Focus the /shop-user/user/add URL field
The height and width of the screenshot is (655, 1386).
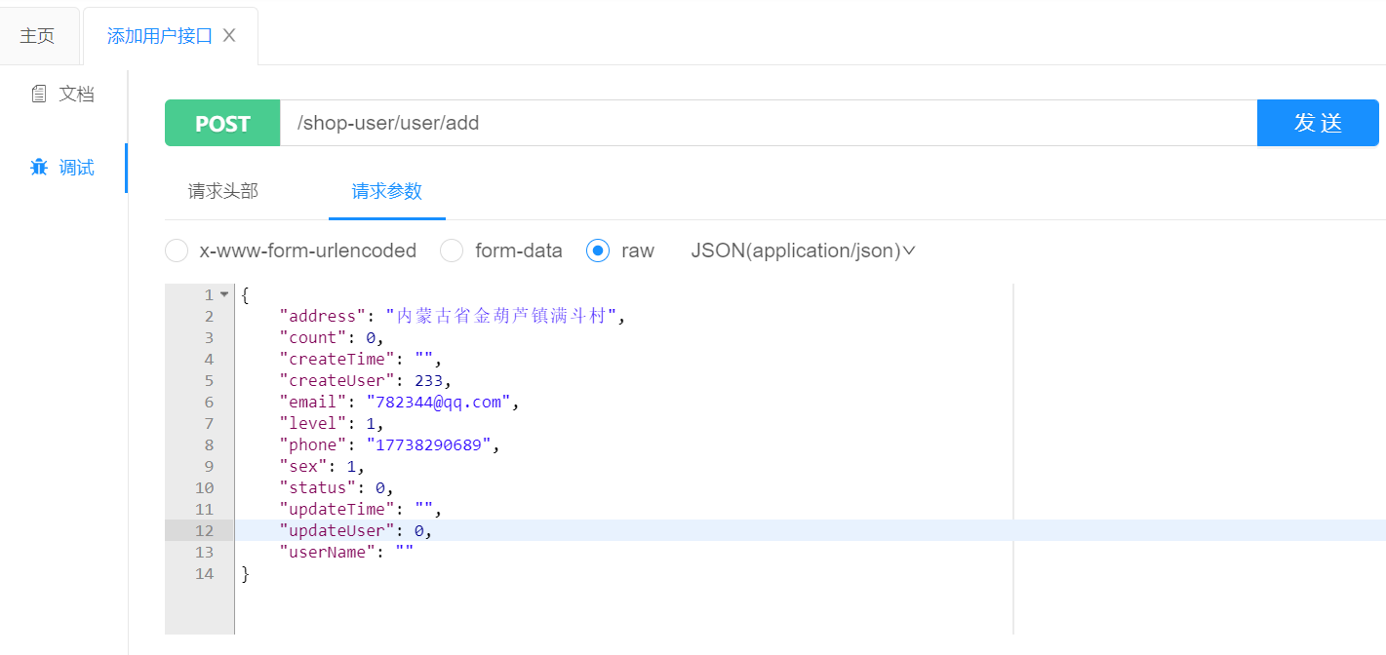[x=769, y=123]
